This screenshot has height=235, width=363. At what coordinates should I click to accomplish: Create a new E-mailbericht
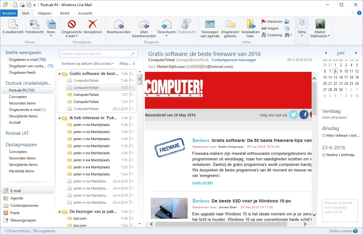point(13,27)
